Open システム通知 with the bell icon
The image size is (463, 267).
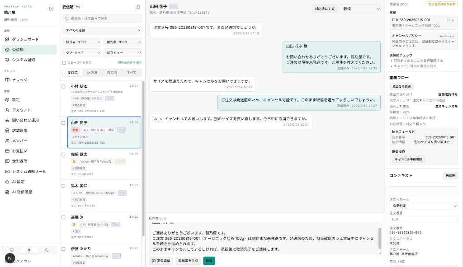click(29, 60)
